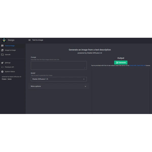Click the Model dropdown arrow
This screenshot has height=152, width=152.
coord(84,79)
